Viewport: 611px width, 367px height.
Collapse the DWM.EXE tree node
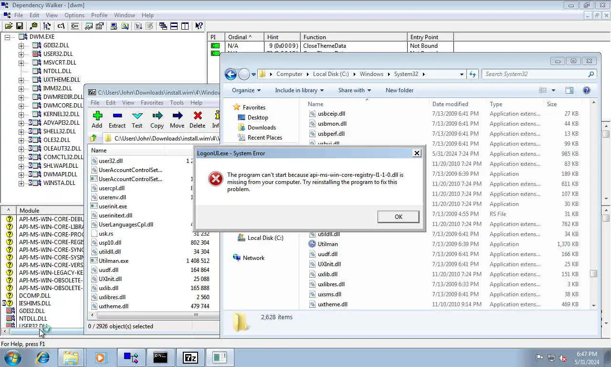point(7,37)
